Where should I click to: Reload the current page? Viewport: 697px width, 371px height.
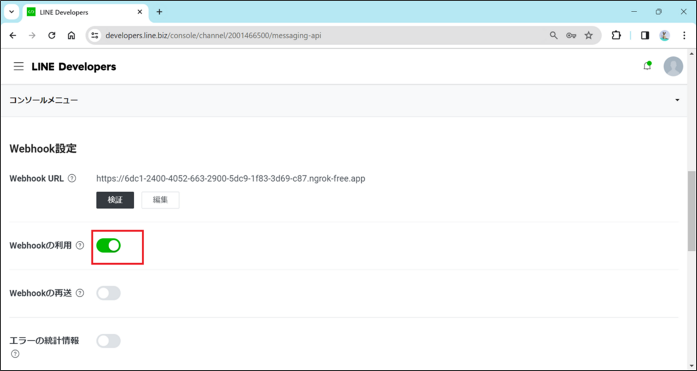[52, 35]
